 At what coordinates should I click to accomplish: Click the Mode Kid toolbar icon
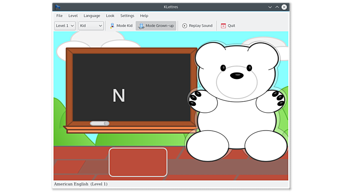(x=113, y=26)
